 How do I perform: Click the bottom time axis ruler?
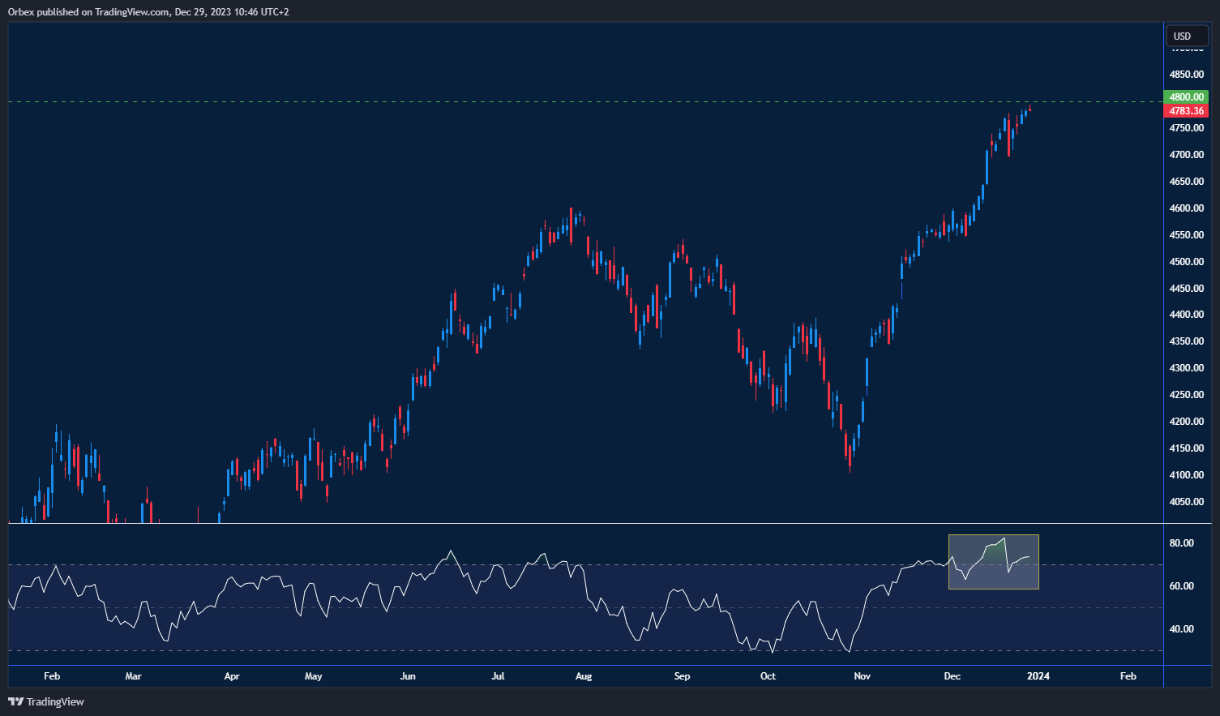click(x=567, y=675)
